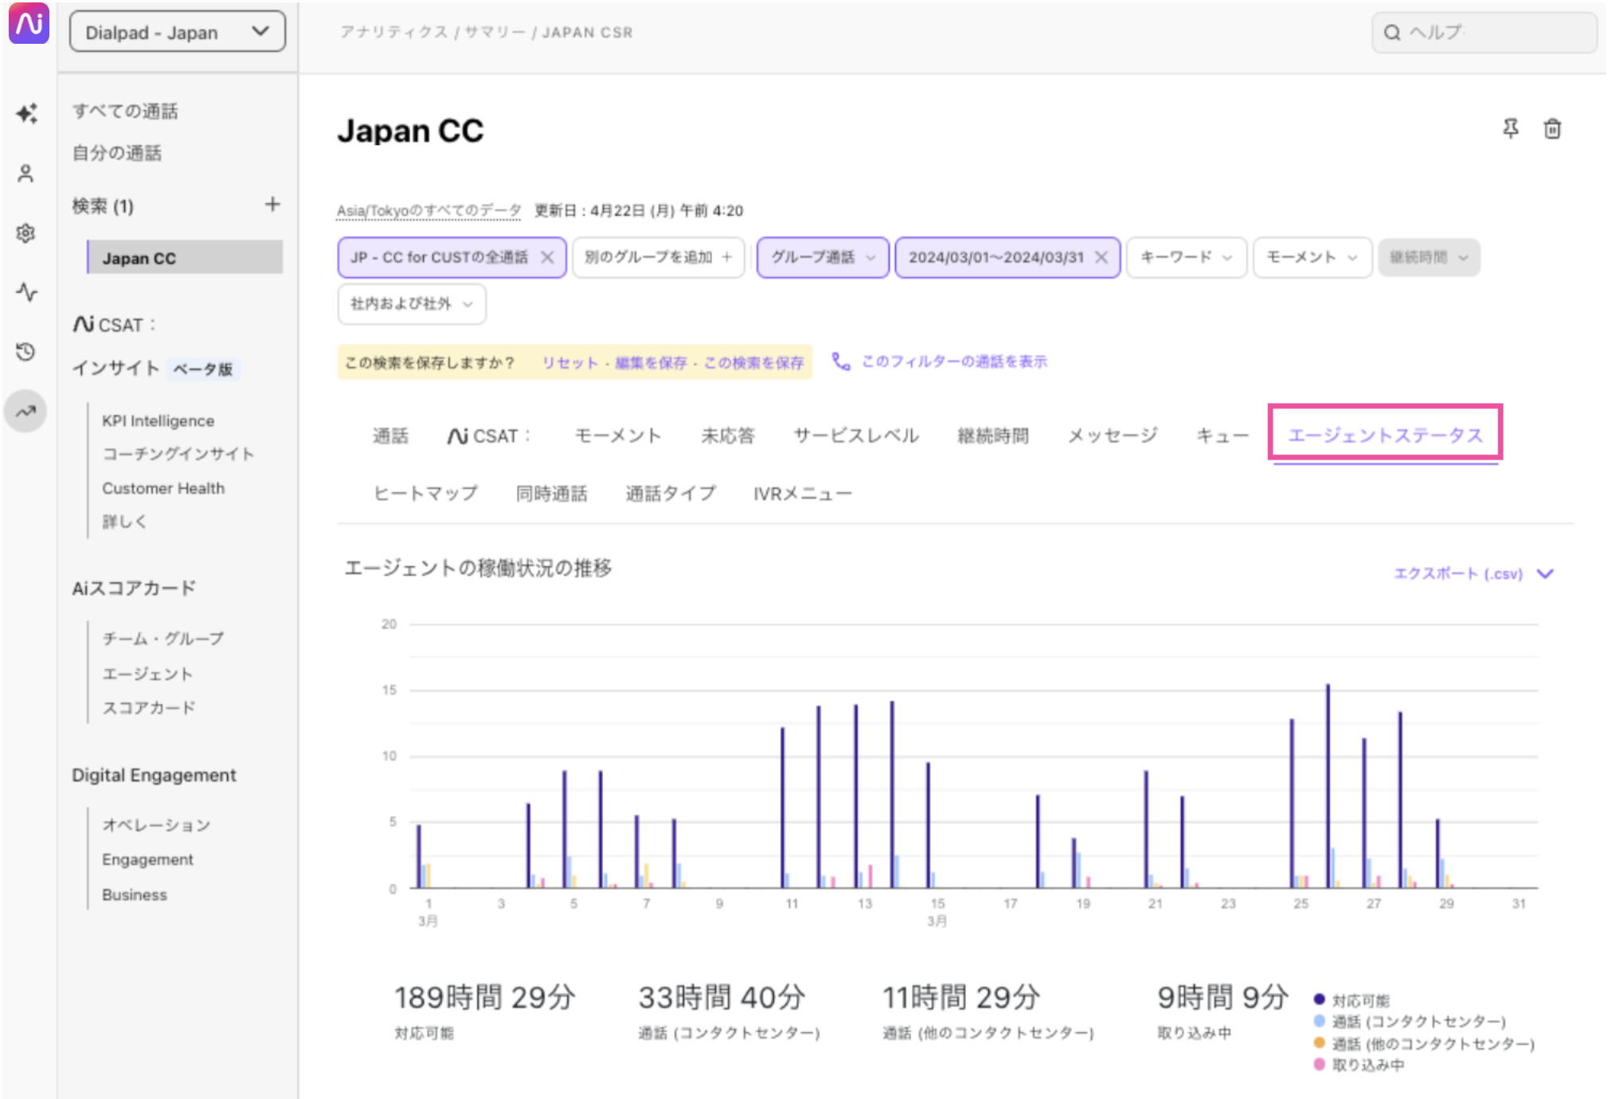Open 自分の通話 in sidebar
Screen dimensions: 1608x1099
[x=117, y=153]
